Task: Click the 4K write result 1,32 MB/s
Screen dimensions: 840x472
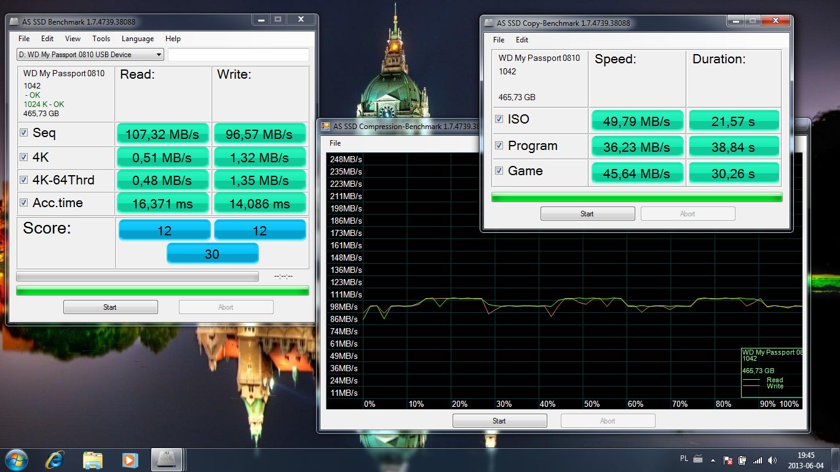Action: (x=260, y=157)
